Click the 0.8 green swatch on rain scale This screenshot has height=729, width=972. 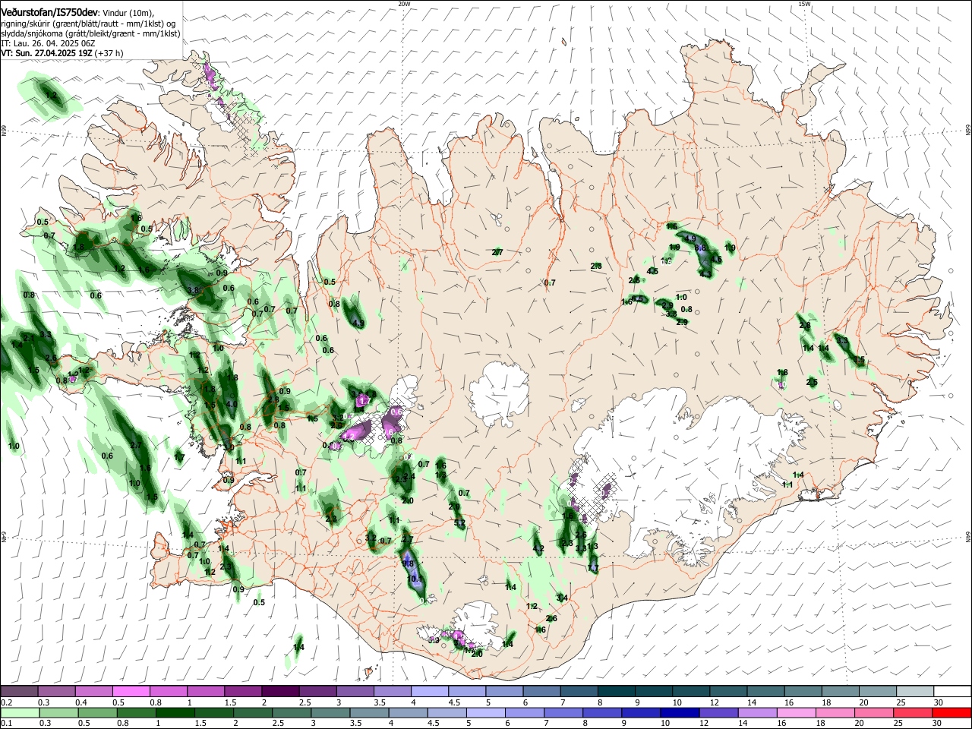137,712
